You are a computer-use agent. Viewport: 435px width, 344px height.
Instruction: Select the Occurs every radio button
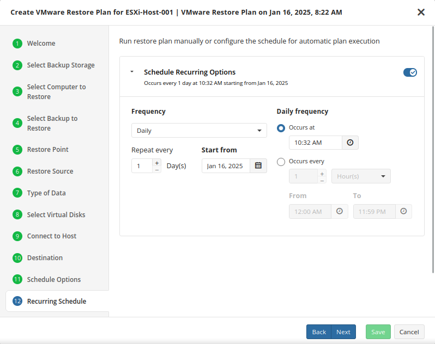[281, 162]
